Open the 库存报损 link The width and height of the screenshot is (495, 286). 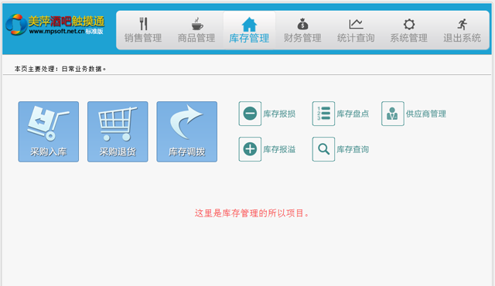pos(279,114)
